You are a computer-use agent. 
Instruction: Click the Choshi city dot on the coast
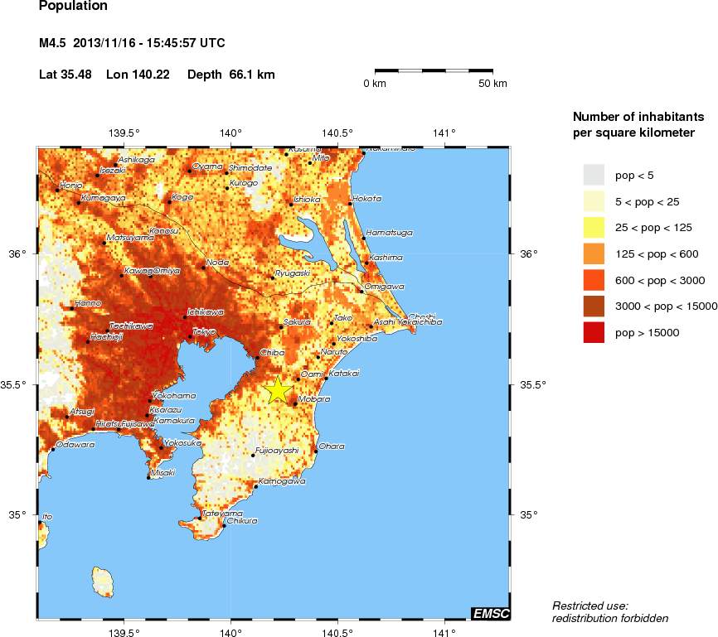pyautogui.click(x=406, y=316)
